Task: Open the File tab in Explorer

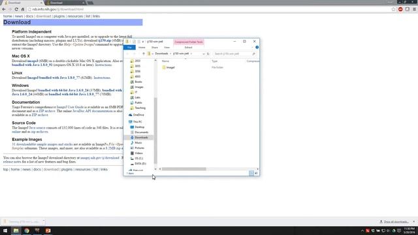Action: (x=129, y=48)
